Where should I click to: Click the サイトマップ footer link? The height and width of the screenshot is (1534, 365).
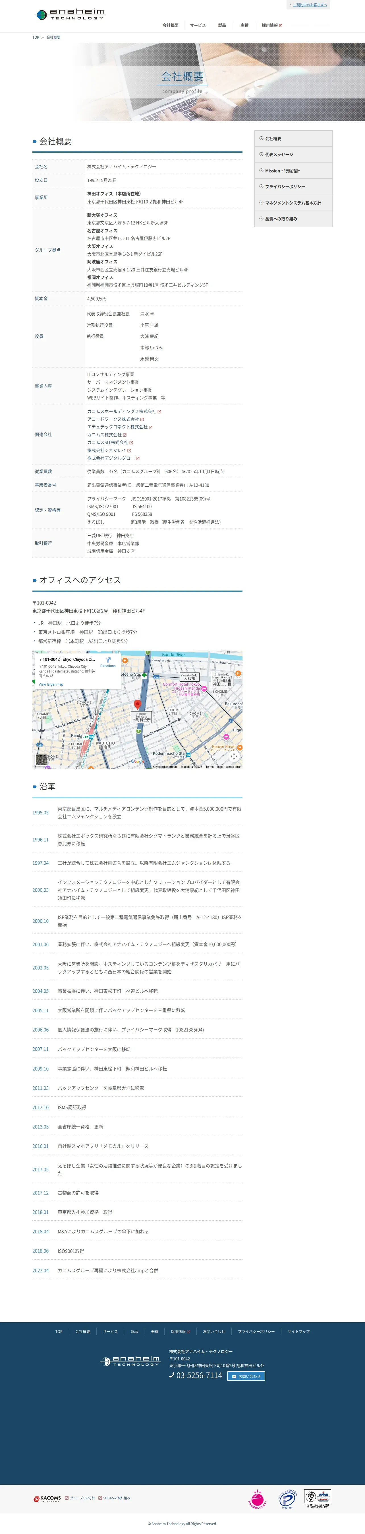coord(298,1332)
